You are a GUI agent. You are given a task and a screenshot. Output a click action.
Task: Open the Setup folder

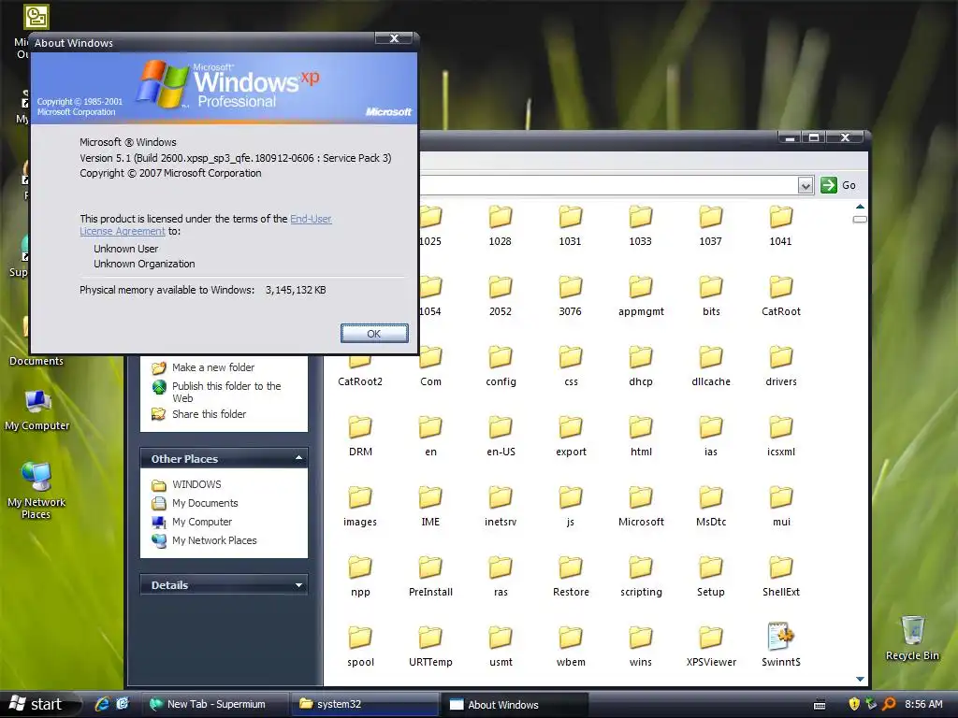(x=711, y=576)
